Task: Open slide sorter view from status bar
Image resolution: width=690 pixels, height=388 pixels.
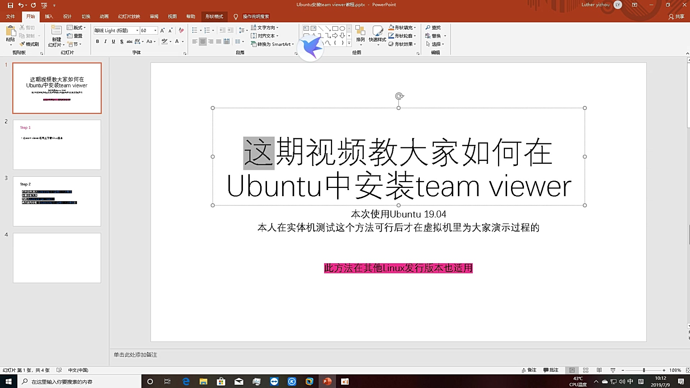Action: click(585, 370)
